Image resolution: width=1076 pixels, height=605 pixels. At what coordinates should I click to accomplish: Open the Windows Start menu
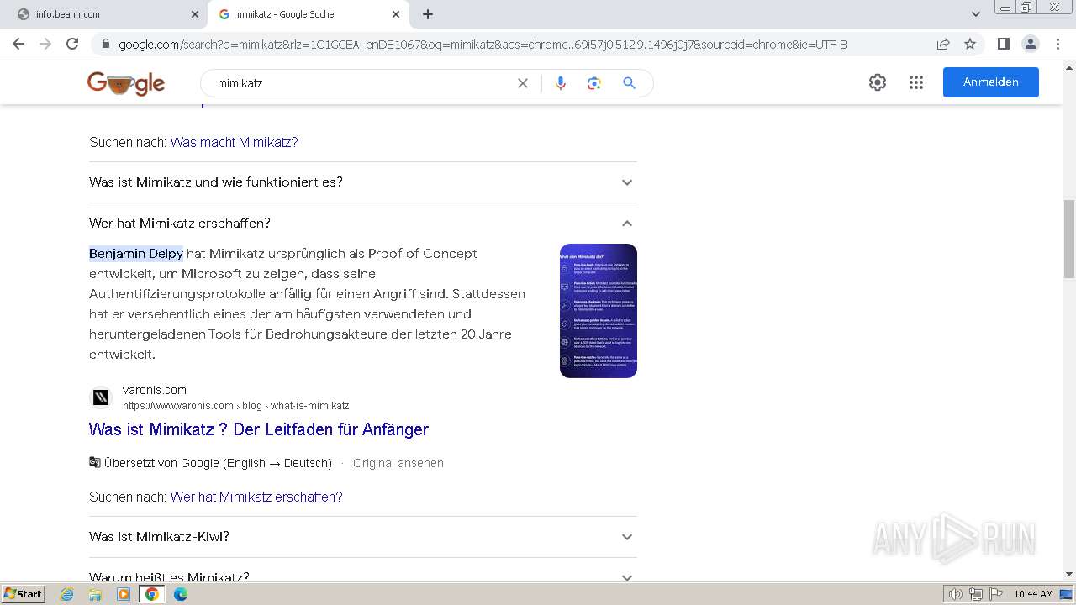point(24,594)
